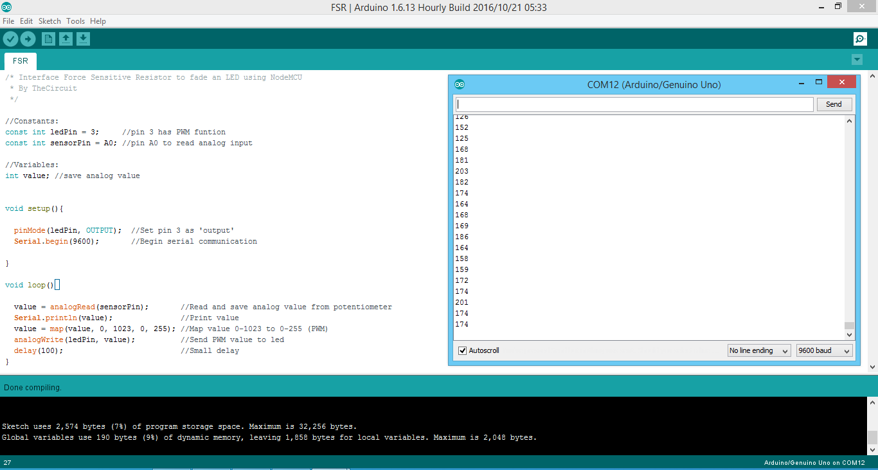Click '//Constants:' comment line

(32, 121)
